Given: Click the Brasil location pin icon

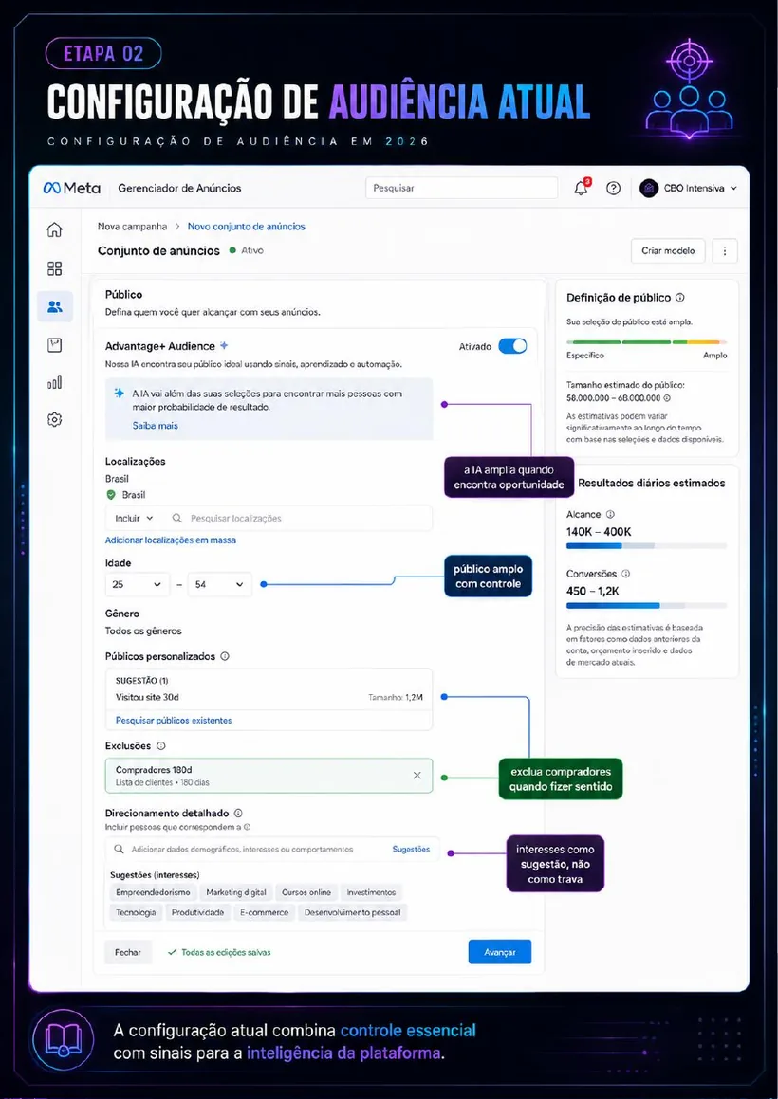Looking at the screenshot, I should (111, 495).
